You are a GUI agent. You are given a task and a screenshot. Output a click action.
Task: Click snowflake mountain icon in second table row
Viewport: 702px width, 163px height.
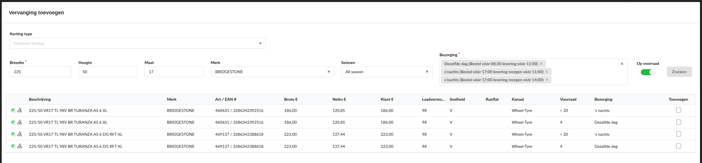20,122
